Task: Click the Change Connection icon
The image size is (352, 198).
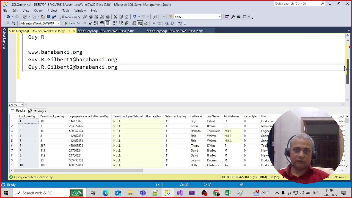Action: coord(13,23)
